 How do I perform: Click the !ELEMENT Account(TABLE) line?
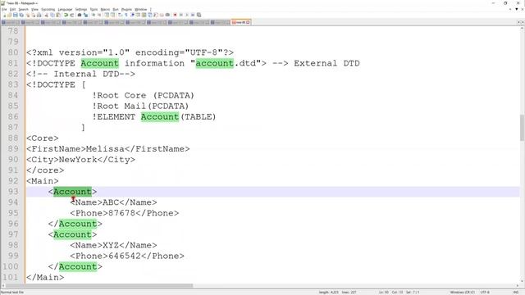point(154,116)
